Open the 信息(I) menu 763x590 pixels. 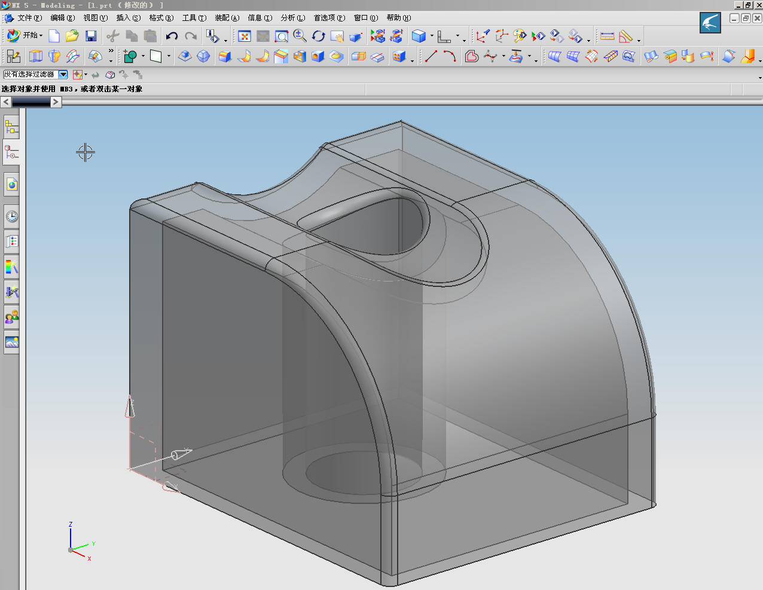[260, 18]
